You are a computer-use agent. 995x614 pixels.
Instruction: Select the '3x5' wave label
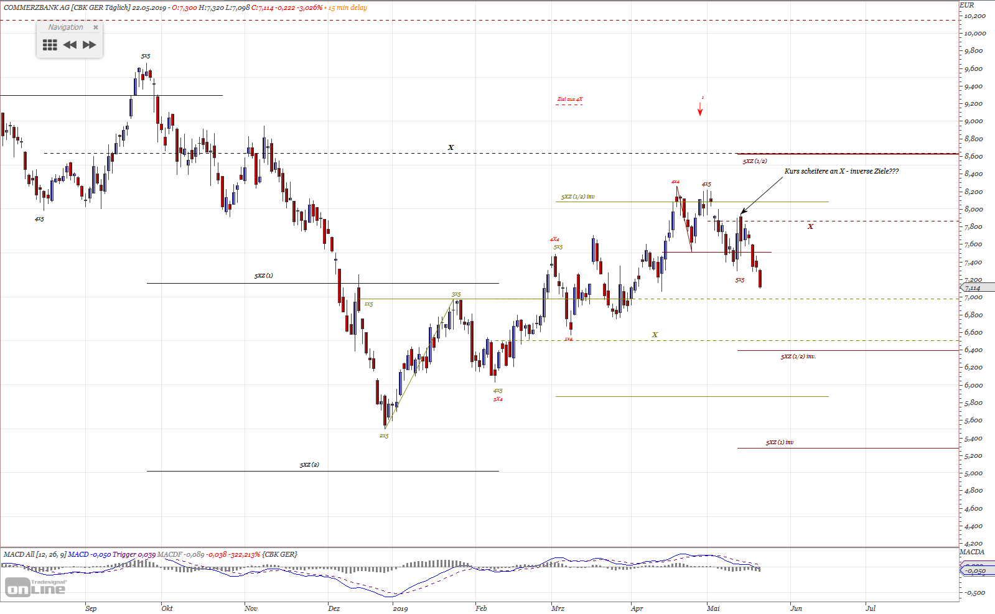click(x=456, y=294)
